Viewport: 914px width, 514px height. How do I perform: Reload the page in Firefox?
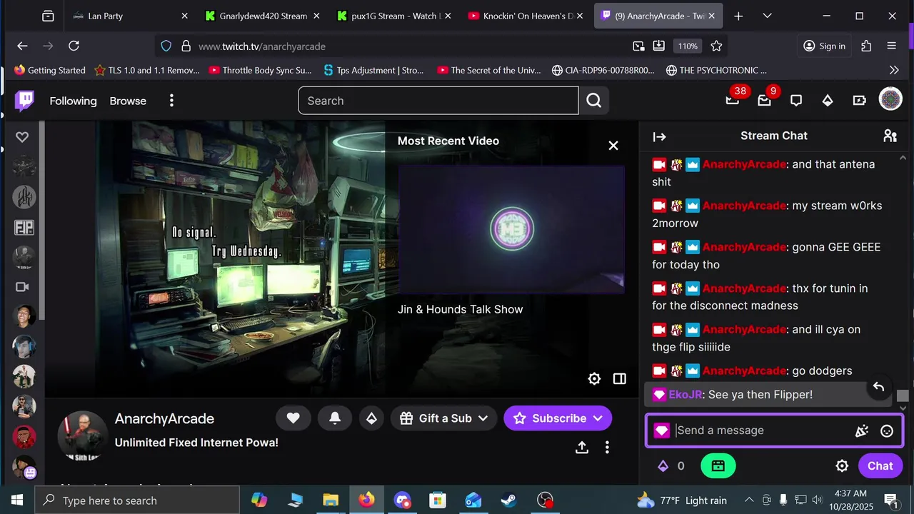tap(74, 46)
